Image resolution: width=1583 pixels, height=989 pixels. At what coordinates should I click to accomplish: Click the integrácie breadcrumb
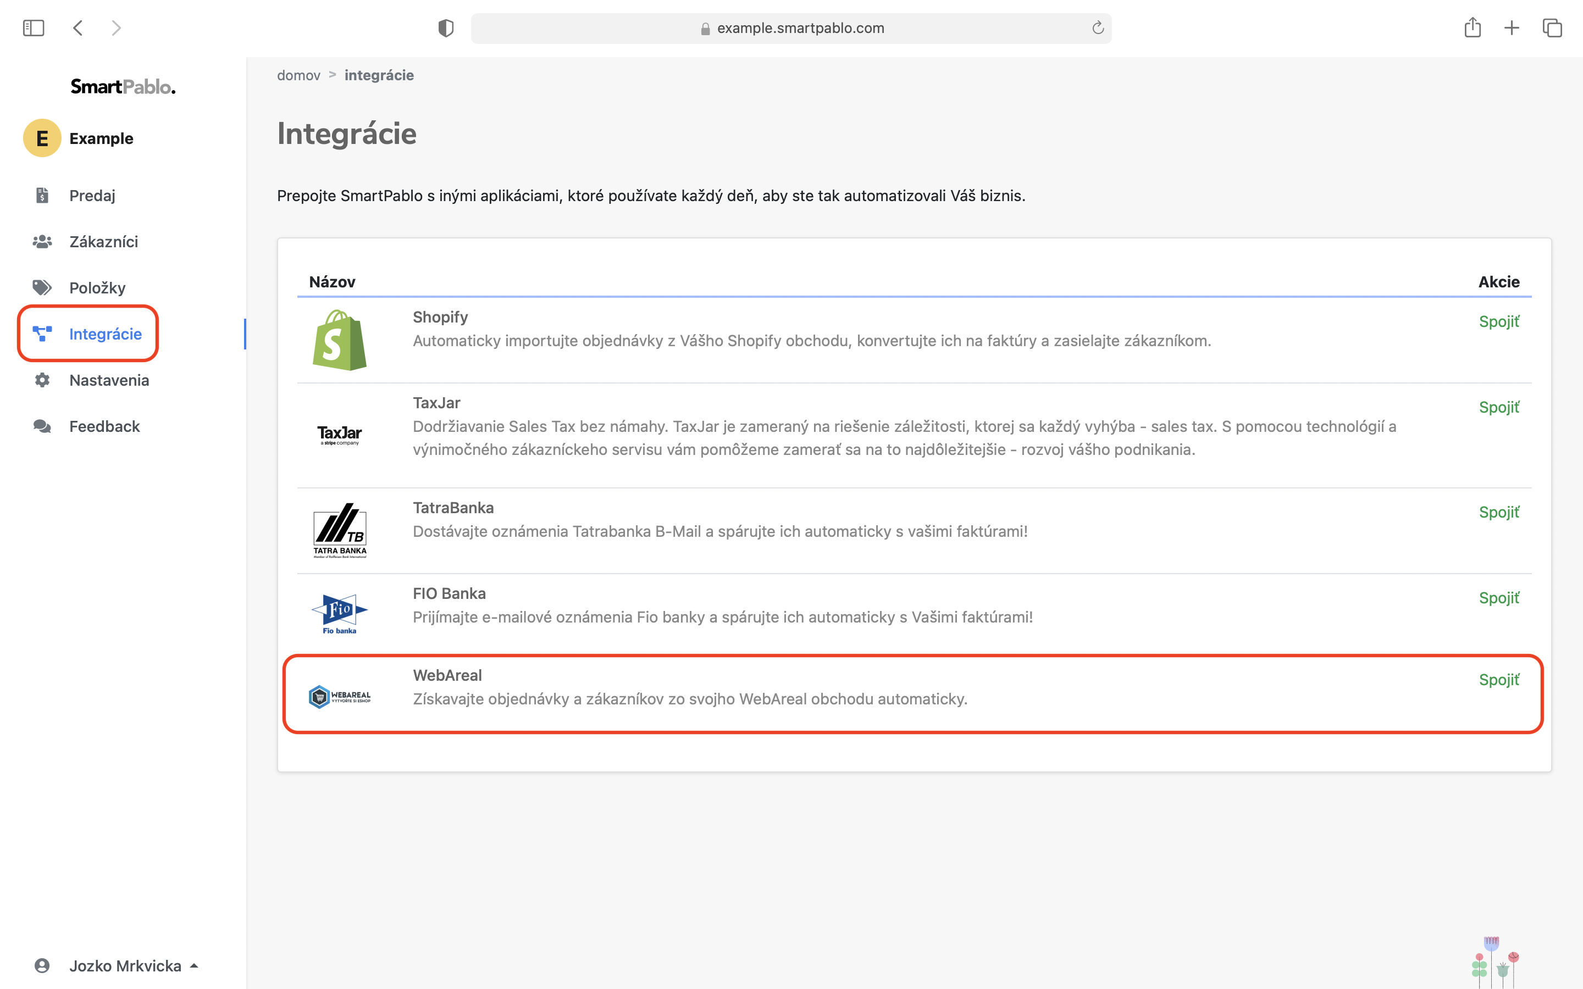coord(379,75)
